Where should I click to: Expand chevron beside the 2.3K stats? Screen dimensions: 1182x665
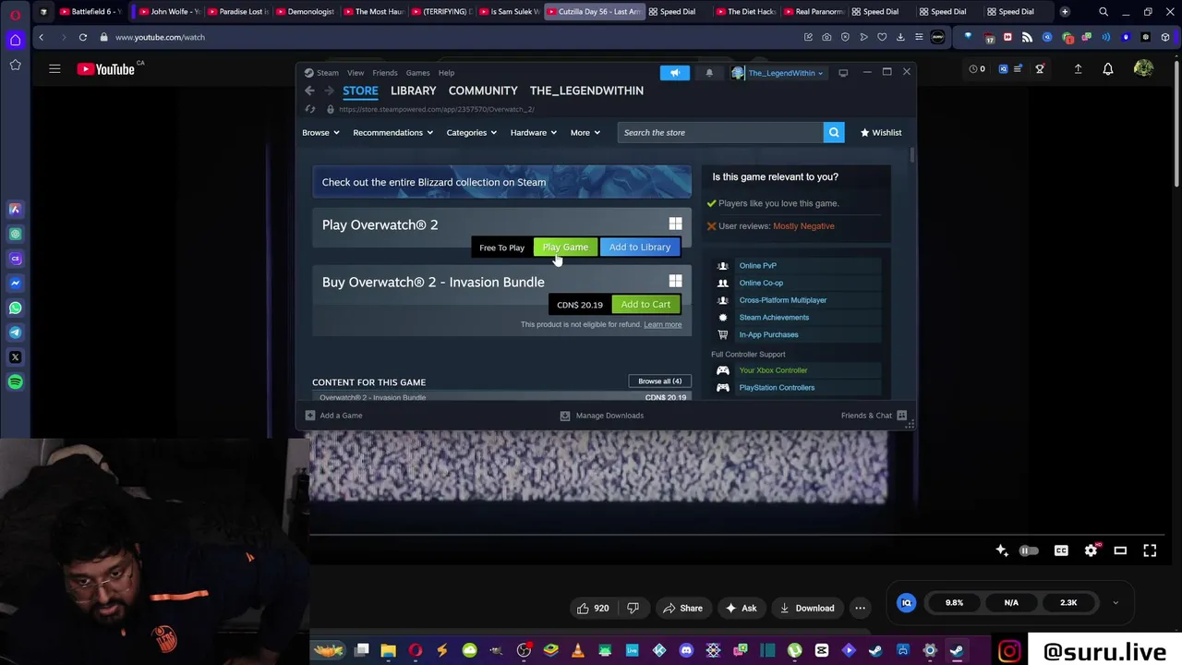(1115, 603)
